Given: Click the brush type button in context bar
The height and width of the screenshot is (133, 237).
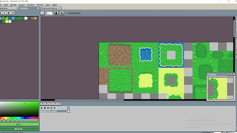Looking at the screenshot, I should pos(42,13).
